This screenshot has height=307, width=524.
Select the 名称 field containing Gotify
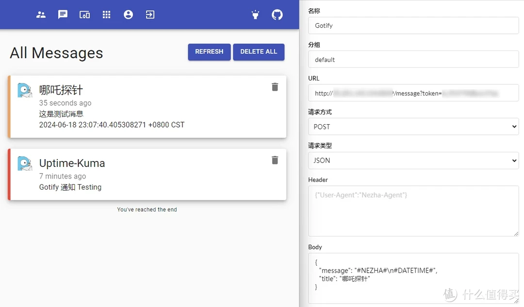(413, 25)
